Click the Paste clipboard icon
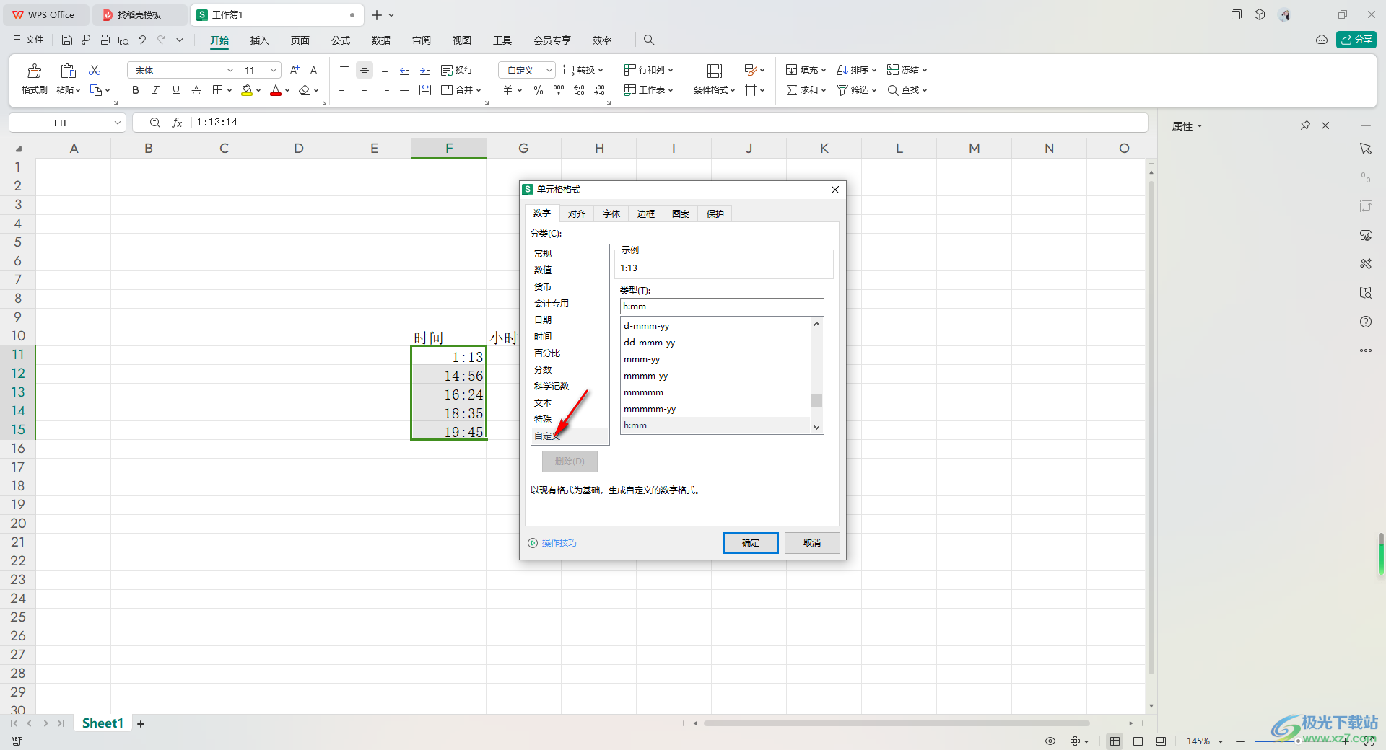Viewport: 1386px width, 750px height. click(68, 71)
